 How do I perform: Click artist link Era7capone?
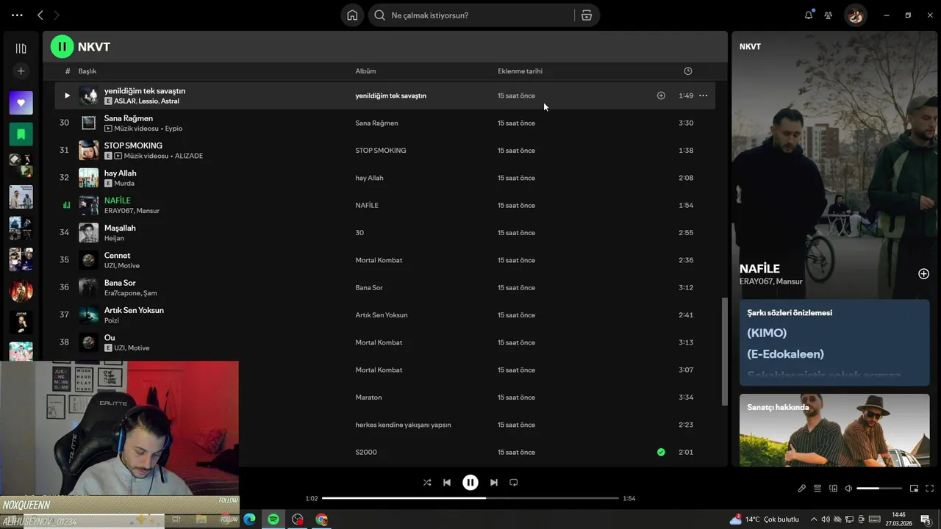(x=121, y=293)
